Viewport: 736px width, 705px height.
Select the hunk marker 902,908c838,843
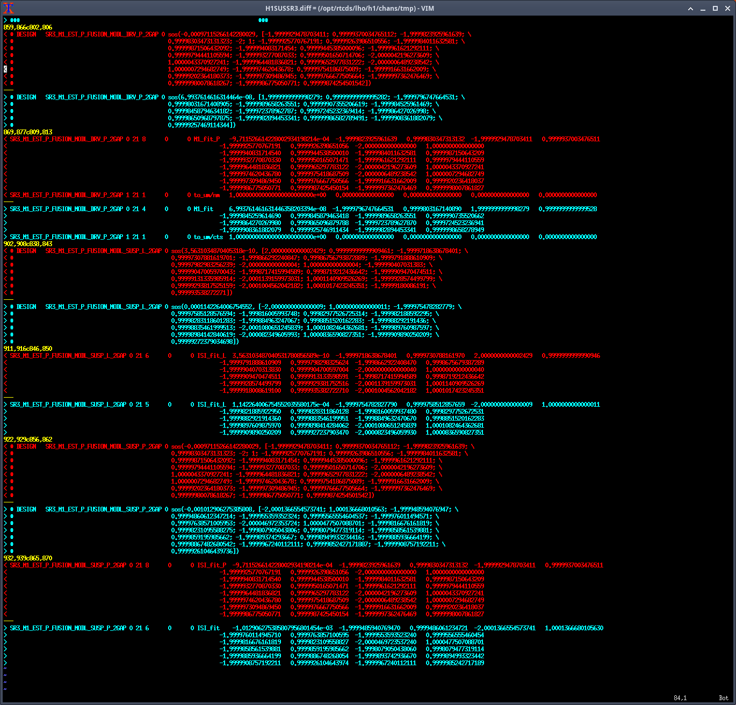click(28, 244)
